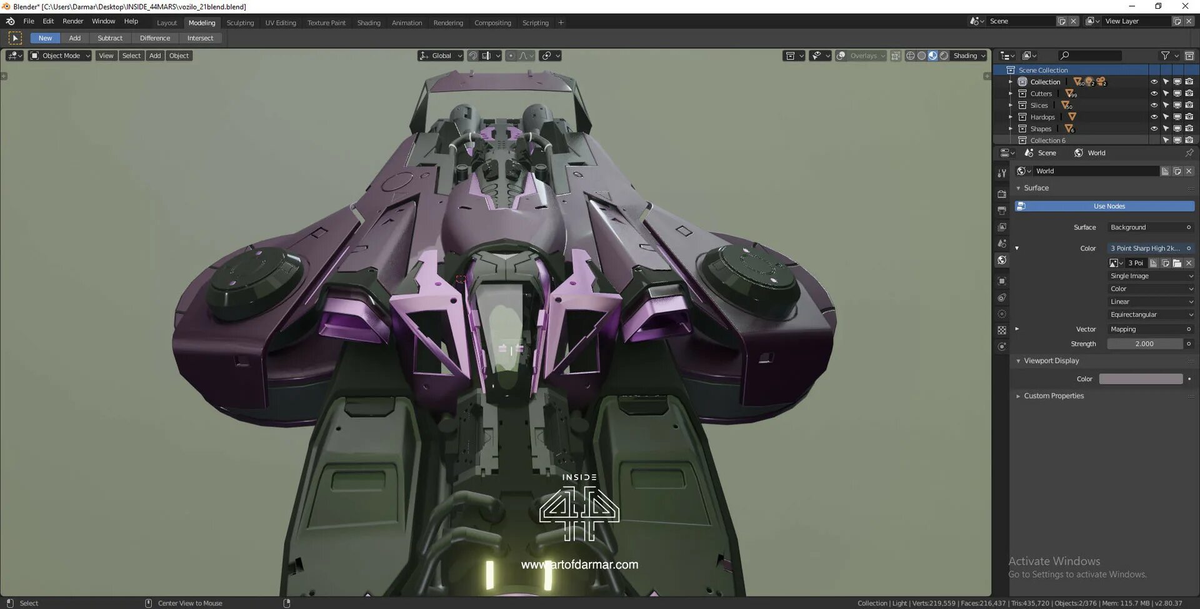The width and height of the screenshot is (1200, 609).
Task: Open image file for environment texture
Action: [x=1177, y=263]
